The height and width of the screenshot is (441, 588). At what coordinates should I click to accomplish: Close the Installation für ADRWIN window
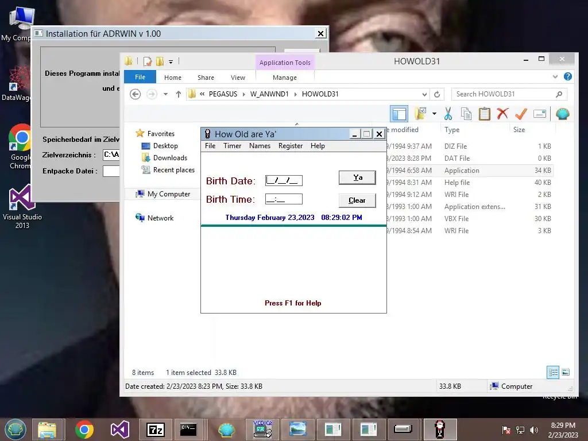[x=320, y=33]
